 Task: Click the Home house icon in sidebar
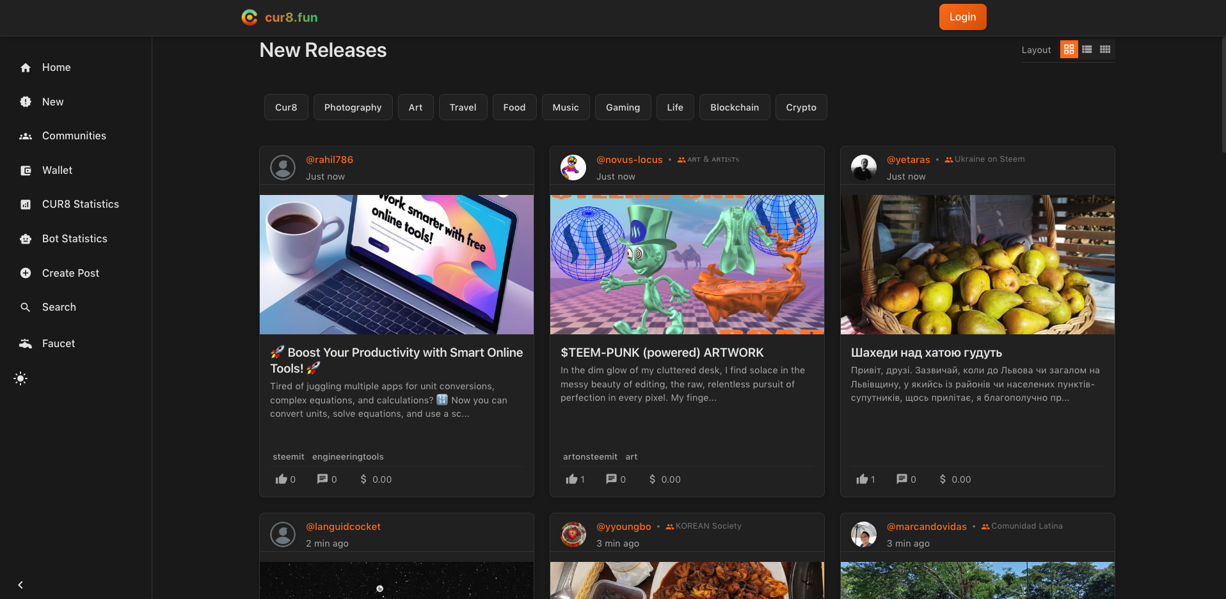coord(26,68)
